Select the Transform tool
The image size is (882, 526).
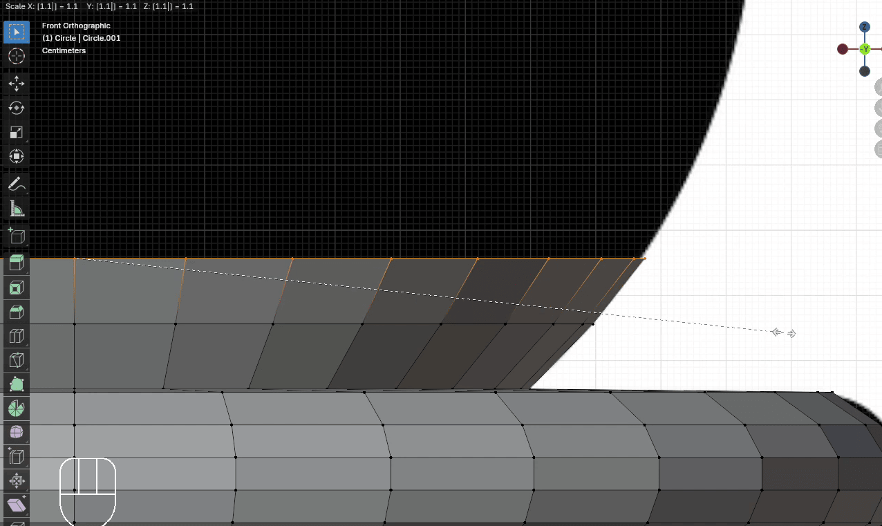pyautogui.click(x=17, y=156)
